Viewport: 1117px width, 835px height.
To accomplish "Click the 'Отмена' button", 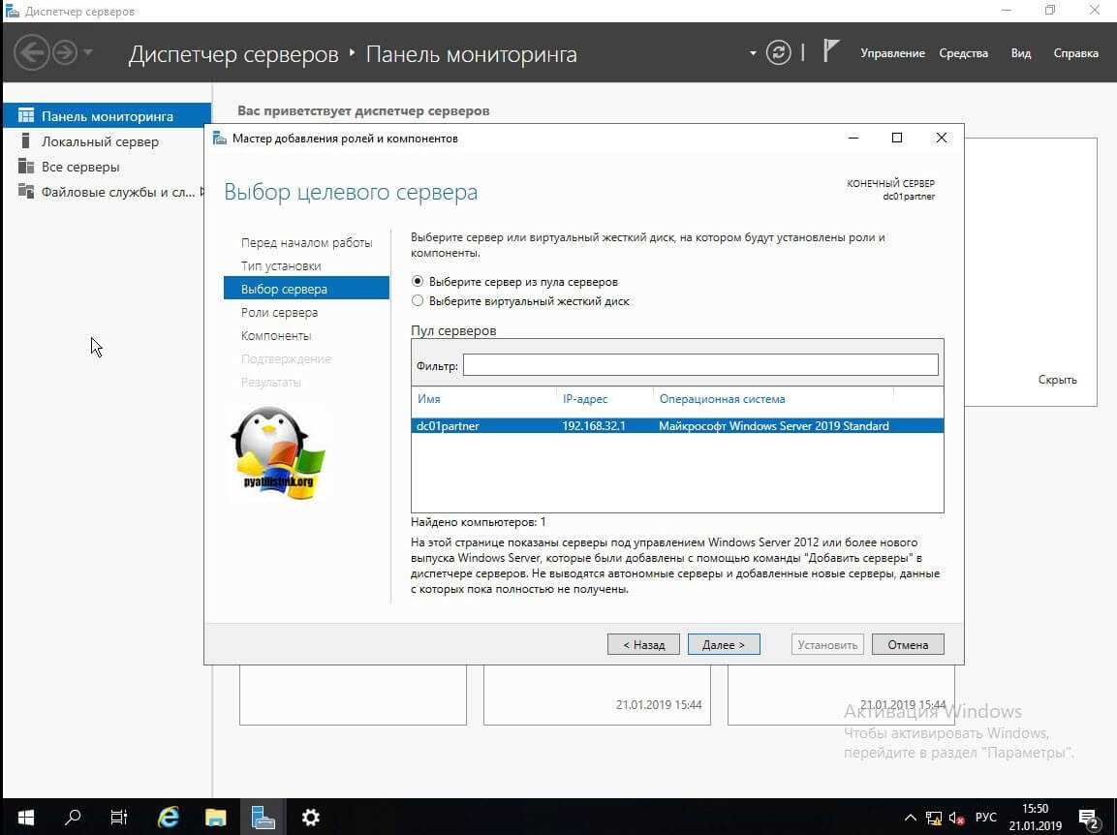I will click(x=907, y=644).
